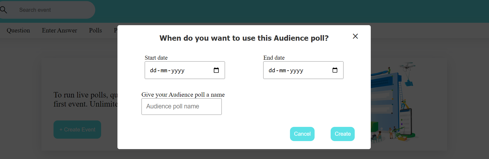The height and width of the screenshot is (159, 489).
Task: Click the Search event field
Action: point(54,10)
